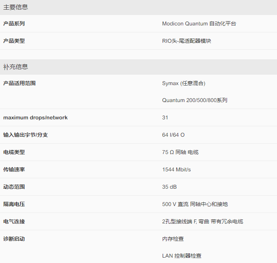Click the 35 dB value
Image resolution: width=277 pixels, height=263 pixels.
(x=169, y=187)
